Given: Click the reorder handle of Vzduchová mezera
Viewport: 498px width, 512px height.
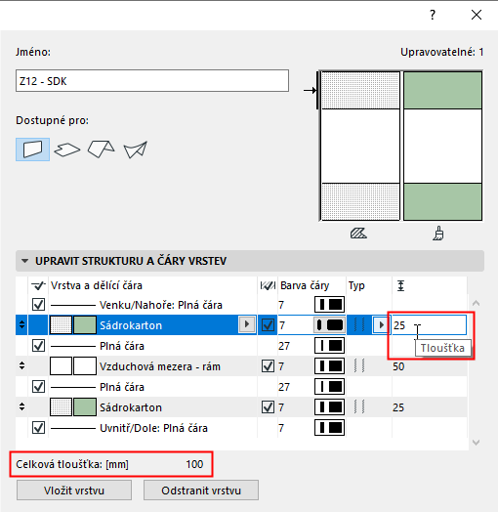Looking at the screenshot, I should click(x=21, y=365).
